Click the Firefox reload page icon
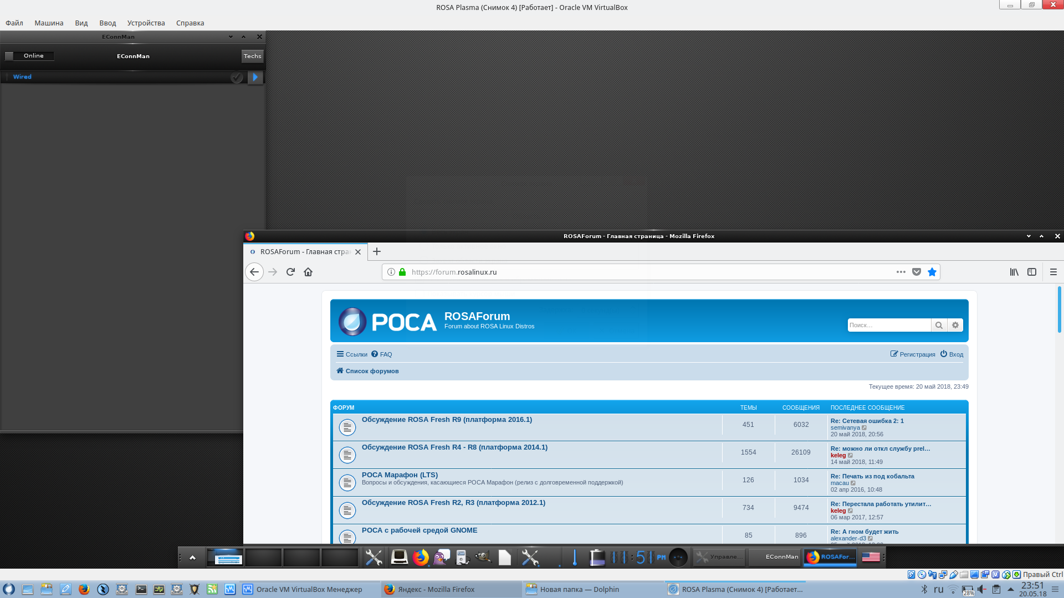1064x598 pixels. [290, 272]
